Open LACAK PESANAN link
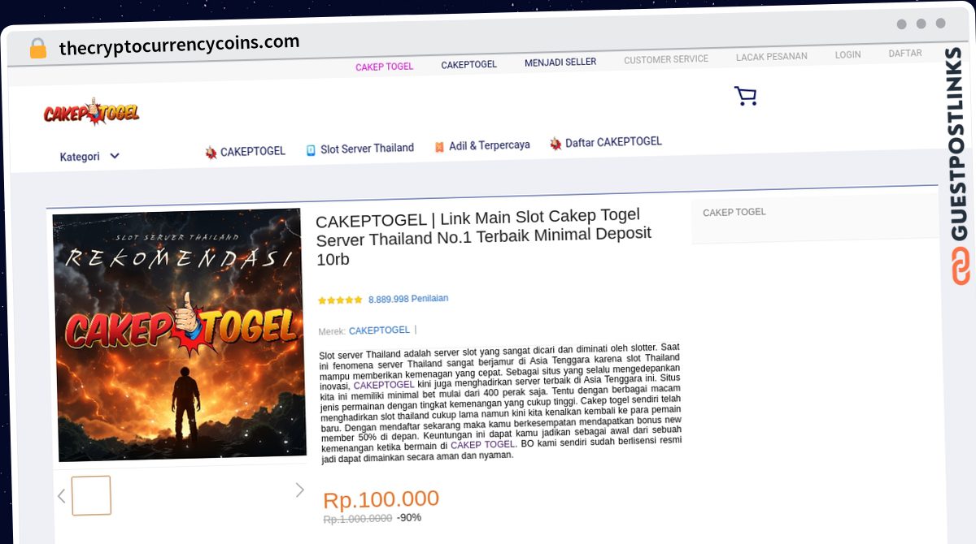This screenshot has width=976, height=544. 772,57
